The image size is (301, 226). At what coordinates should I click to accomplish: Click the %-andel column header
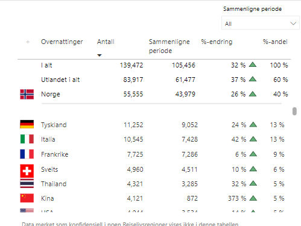(275, 42)
